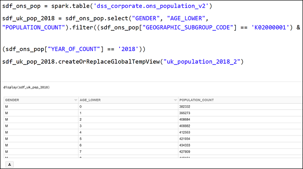Click the AGE_LOWER cell with value 0
This screenshot has height=169, width=303.
pyautogui.click(x=128, y=107)
